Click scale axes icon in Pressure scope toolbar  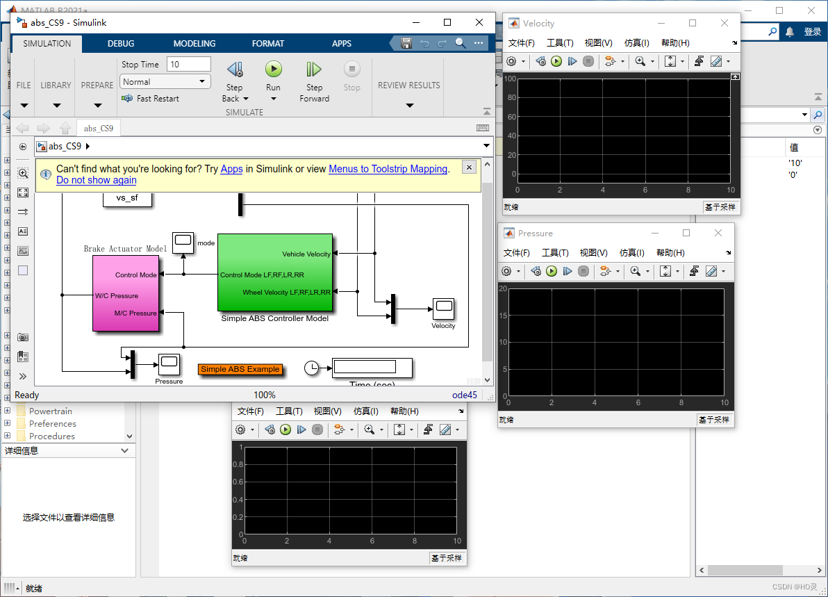(665, 271)
